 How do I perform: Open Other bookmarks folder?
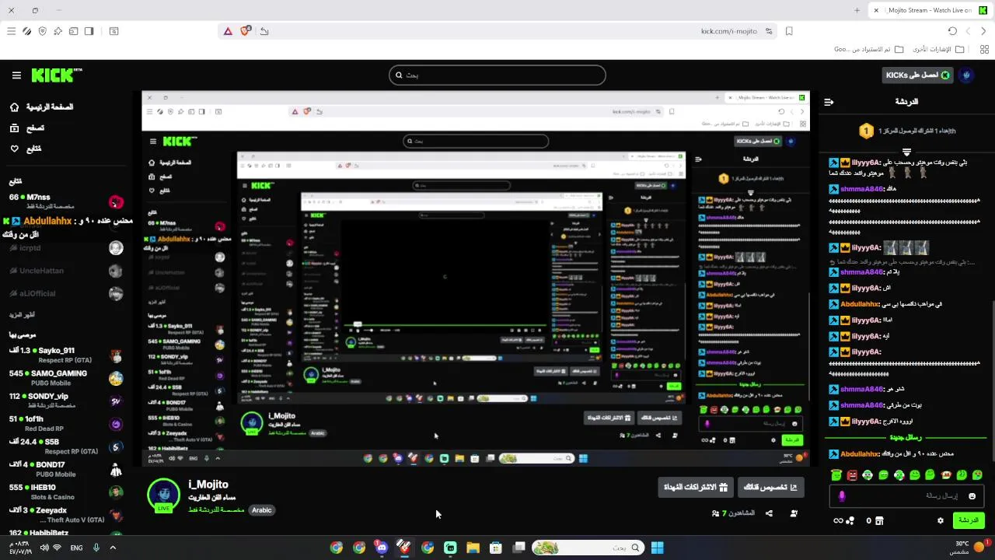(938, 49)
